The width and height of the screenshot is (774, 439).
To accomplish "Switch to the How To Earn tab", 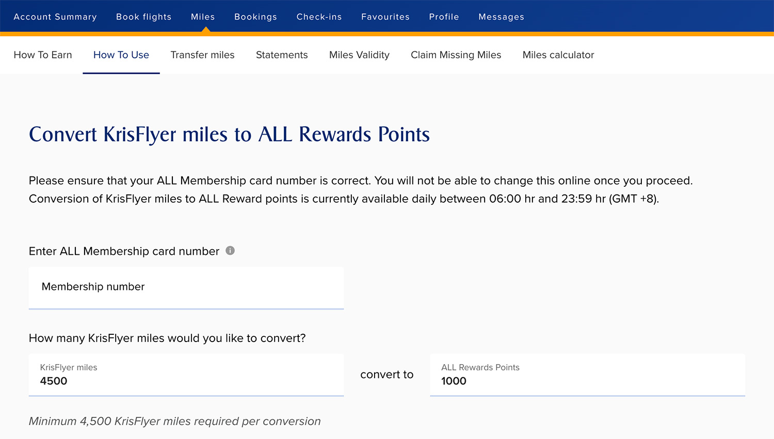I will coord(43,55).
